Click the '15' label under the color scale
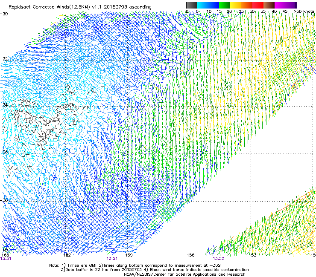Screen dimensions: 316x277 click(x=219, y=11)
